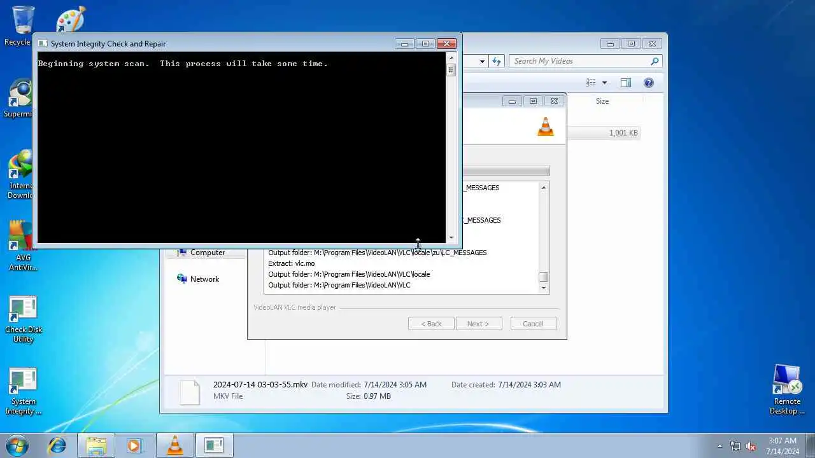Click the search magnifier in Explorer
This screenshot has height=458, width=815.
pyautogui.click(x=654, y=61)
